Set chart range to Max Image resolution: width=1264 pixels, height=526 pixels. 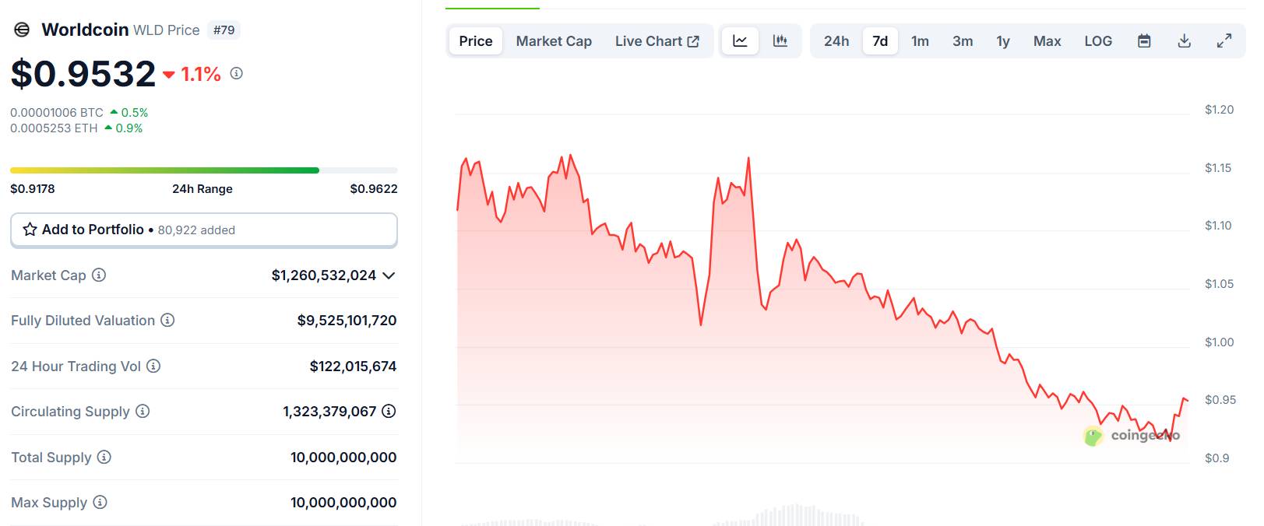click(x=1047, y=41)
